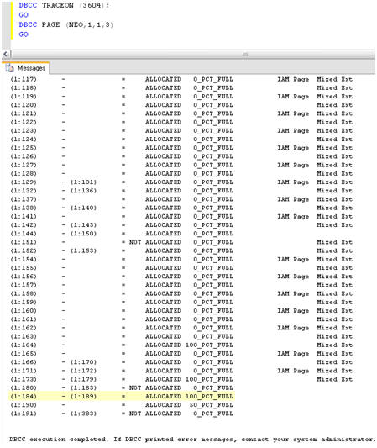The width and height of the screenshot is (377, 448).
Task: Click the (1:180) NOT ALLOCATED row
Action: (122, 387)
